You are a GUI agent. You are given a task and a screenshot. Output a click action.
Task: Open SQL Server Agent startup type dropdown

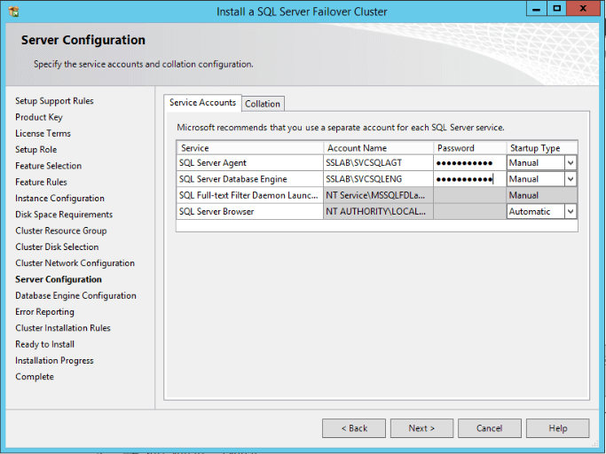(x=570, y=163)
